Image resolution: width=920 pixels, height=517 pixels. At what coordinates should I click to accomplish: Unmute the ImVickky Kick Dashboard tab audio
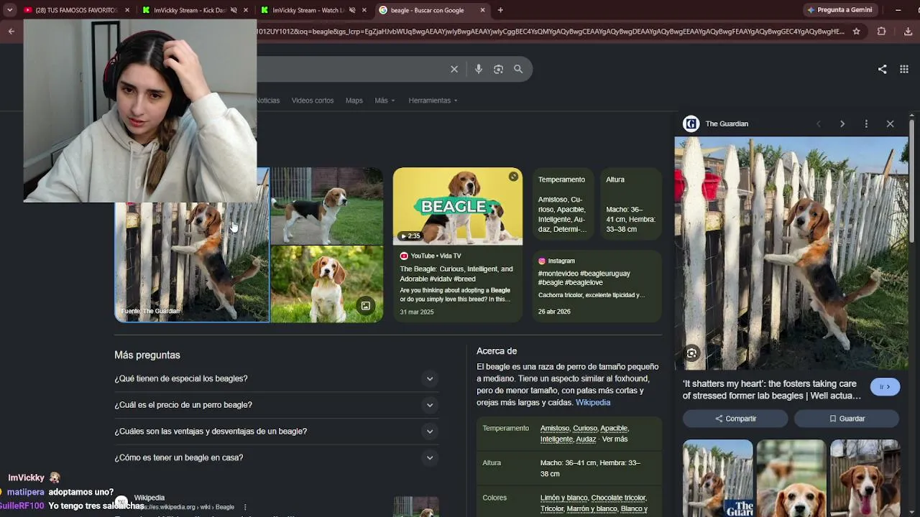(x=234, y=10)
